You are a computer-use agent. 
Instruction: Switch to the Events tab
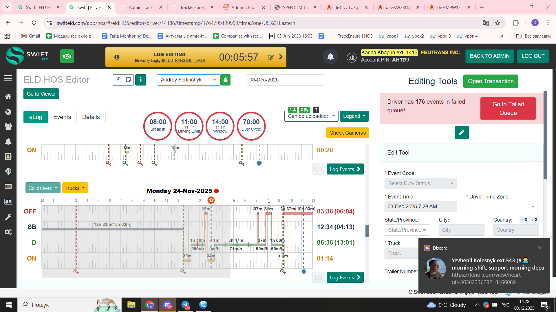[x=62, y=117]
